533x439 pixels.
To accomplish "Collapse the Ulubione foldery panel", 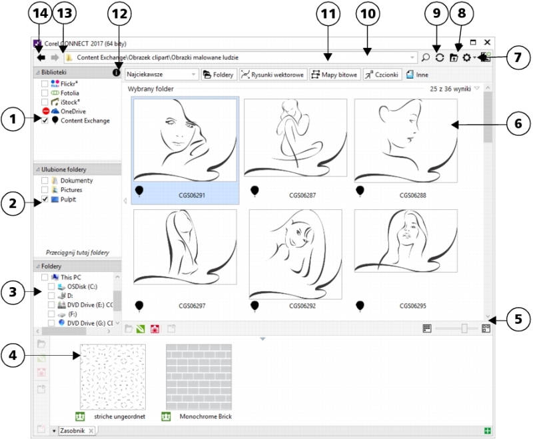I will coord(37,170).
